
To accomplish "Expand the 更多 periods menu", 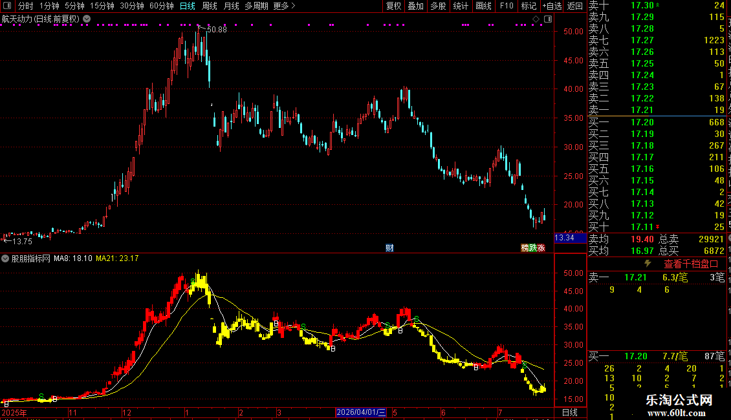I will (284, 6).
